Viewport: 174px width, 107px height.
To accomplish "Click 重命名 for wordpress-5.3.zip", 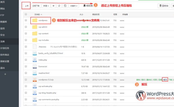I will (149, 80).
